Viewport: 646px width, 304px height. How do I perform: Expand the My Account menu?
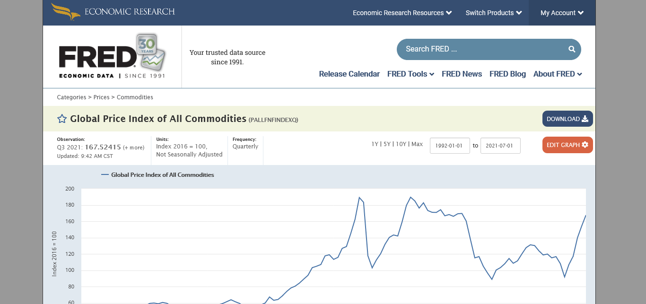point(562,13)
